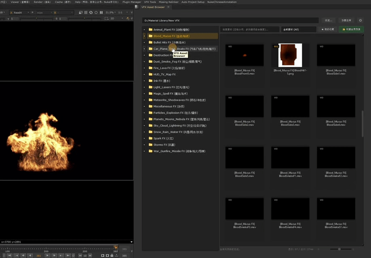The width and height of the screenshot is (371, 258).
Task: Click the asset search input field
Action: (249, 29)
